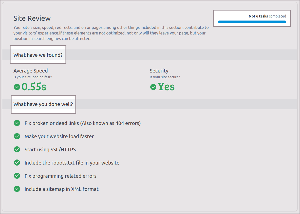Open 'Fix broken or dead links' task
This screenshot has width=300, height=214.
click(x=82, y=123)
